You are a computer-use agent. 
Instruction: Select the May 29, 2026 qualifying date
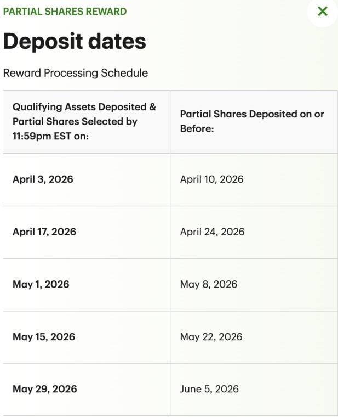pos(44,389)
